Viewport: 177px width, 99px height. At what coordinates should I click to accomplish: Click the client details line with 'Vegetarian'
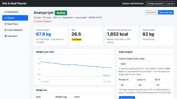tap(68, 18)
